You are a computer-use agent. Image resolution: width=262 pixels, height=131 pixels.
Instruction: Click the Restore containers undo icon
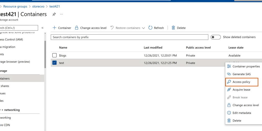(112, 28)
